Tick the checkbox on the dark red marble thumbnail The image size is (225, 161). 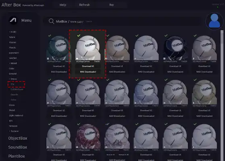[x=77, y=147]
